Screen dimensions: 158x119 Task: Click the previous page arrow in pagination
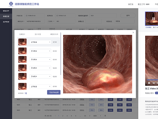(55, 116)
